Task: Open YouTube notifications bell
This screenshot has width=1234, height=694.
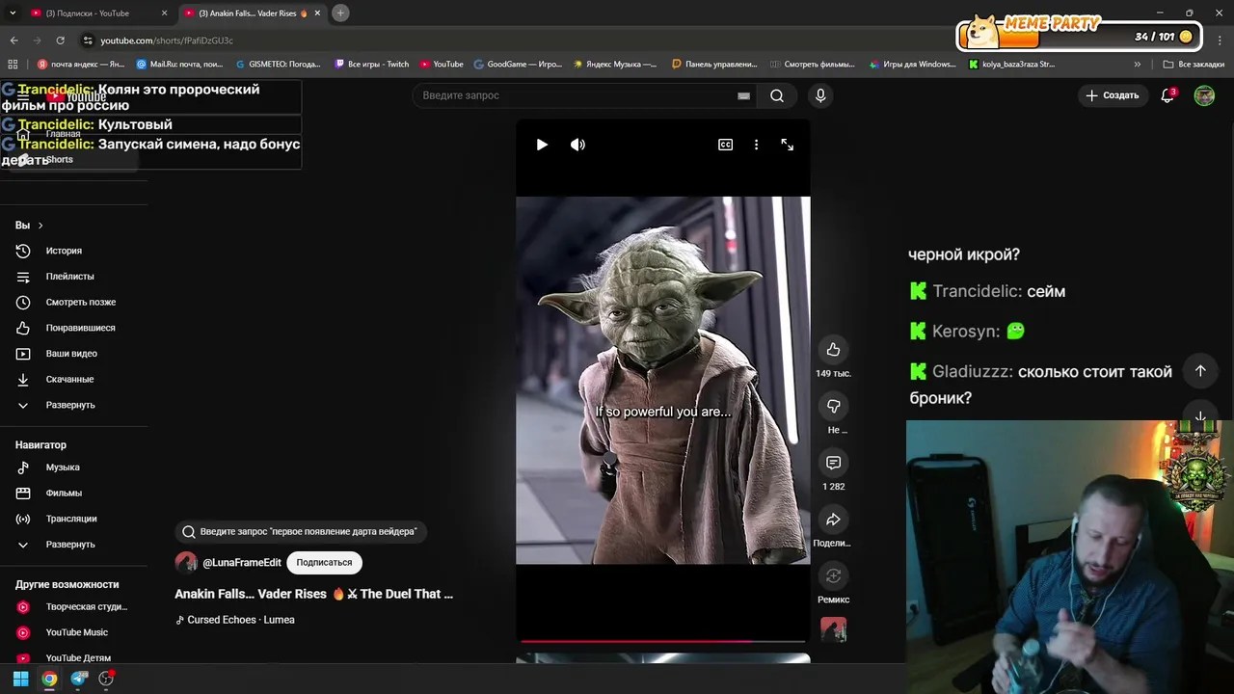Action: click(x=1167, y=95)
